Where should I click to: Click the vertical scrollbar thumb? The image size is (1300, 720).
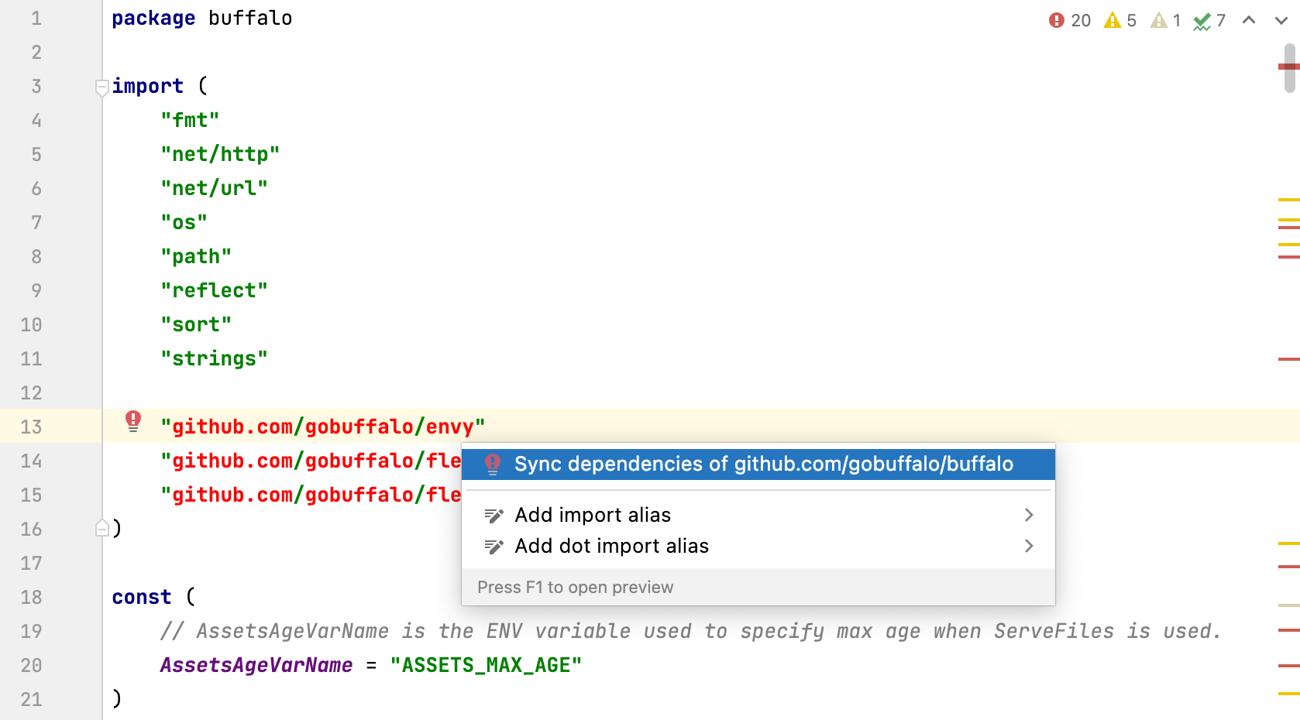click(1289, 68)
